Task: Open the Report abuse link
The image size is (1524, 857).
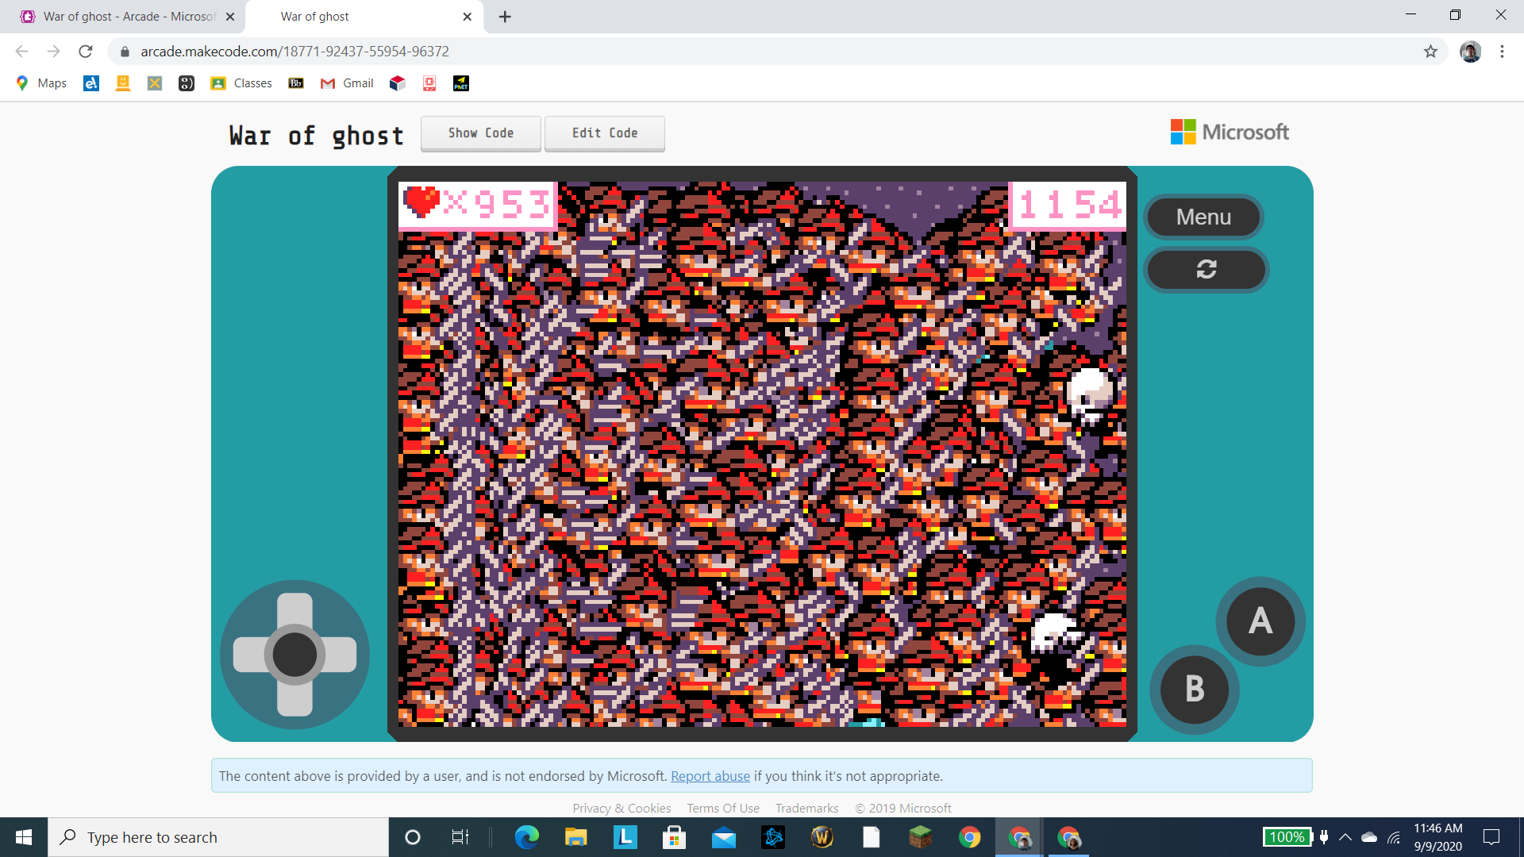Action: (710, 776)
